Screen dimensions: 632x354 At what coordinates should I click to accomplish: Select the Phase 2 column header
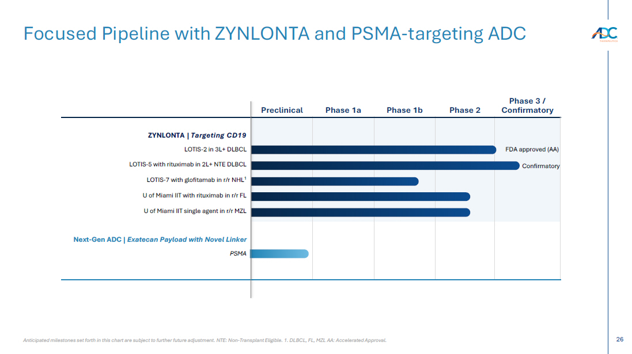(x=464, y=110)
